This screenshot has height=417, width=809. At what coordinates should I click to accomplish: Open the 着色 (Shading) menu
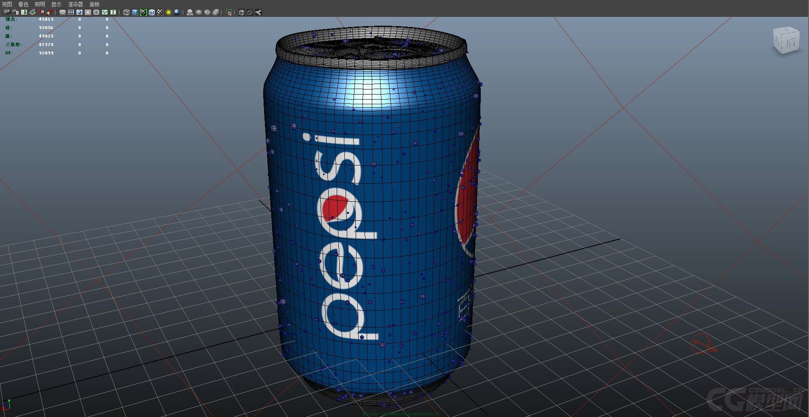pyautogui.click(x=23, y=4)
